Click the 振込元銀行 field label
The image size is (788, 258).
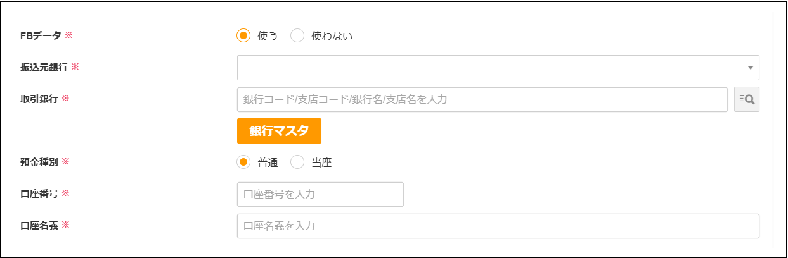pyautogui.click(x=44, y=68)
